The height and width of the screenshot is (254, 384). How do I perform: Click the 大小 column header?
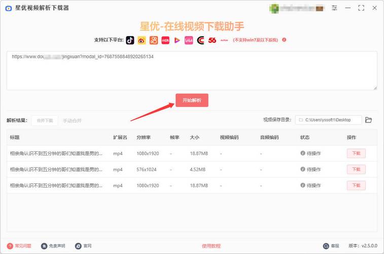(x=194, y=137)
